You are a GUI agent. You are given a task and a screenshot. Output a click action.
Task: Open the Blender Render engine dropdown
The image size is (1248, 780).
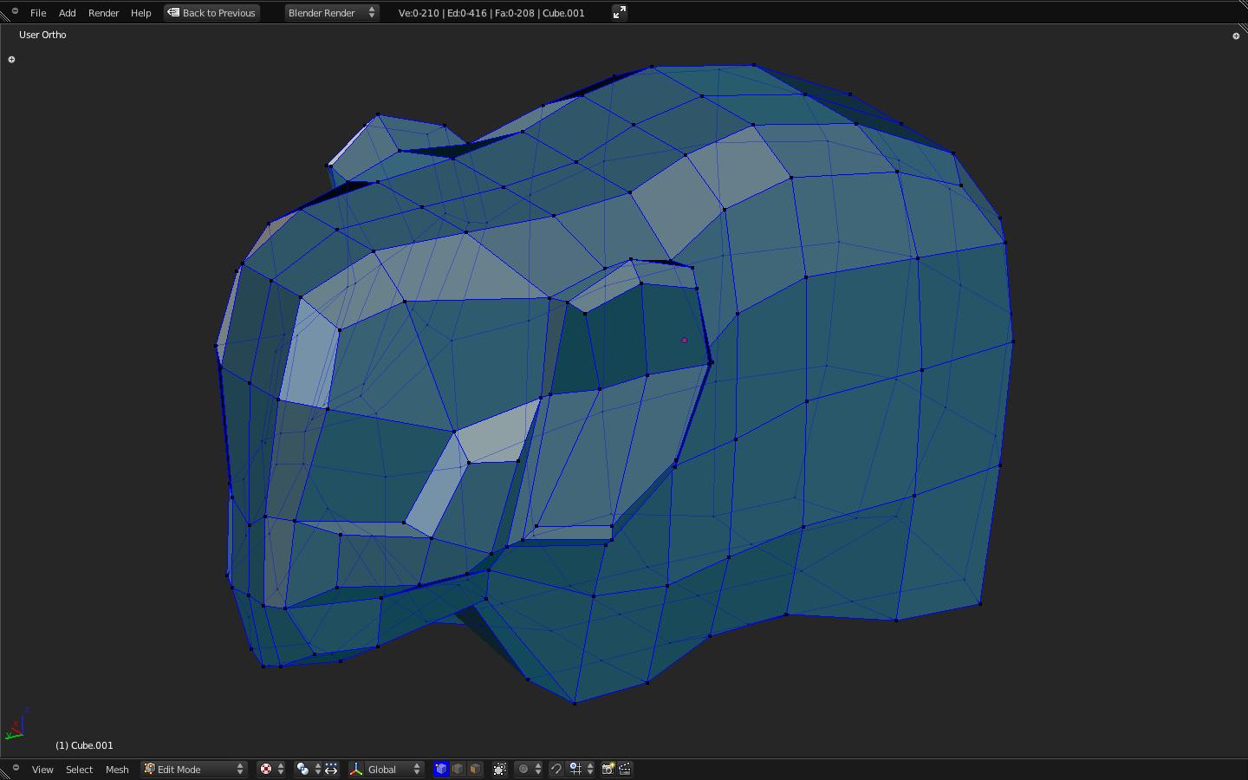tap(331, 12)
